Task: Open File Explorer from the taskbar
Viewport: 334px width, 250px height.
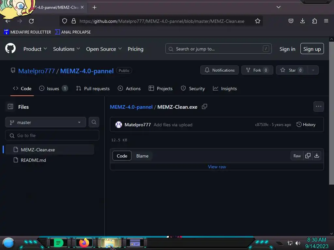Action: point(110,243)
